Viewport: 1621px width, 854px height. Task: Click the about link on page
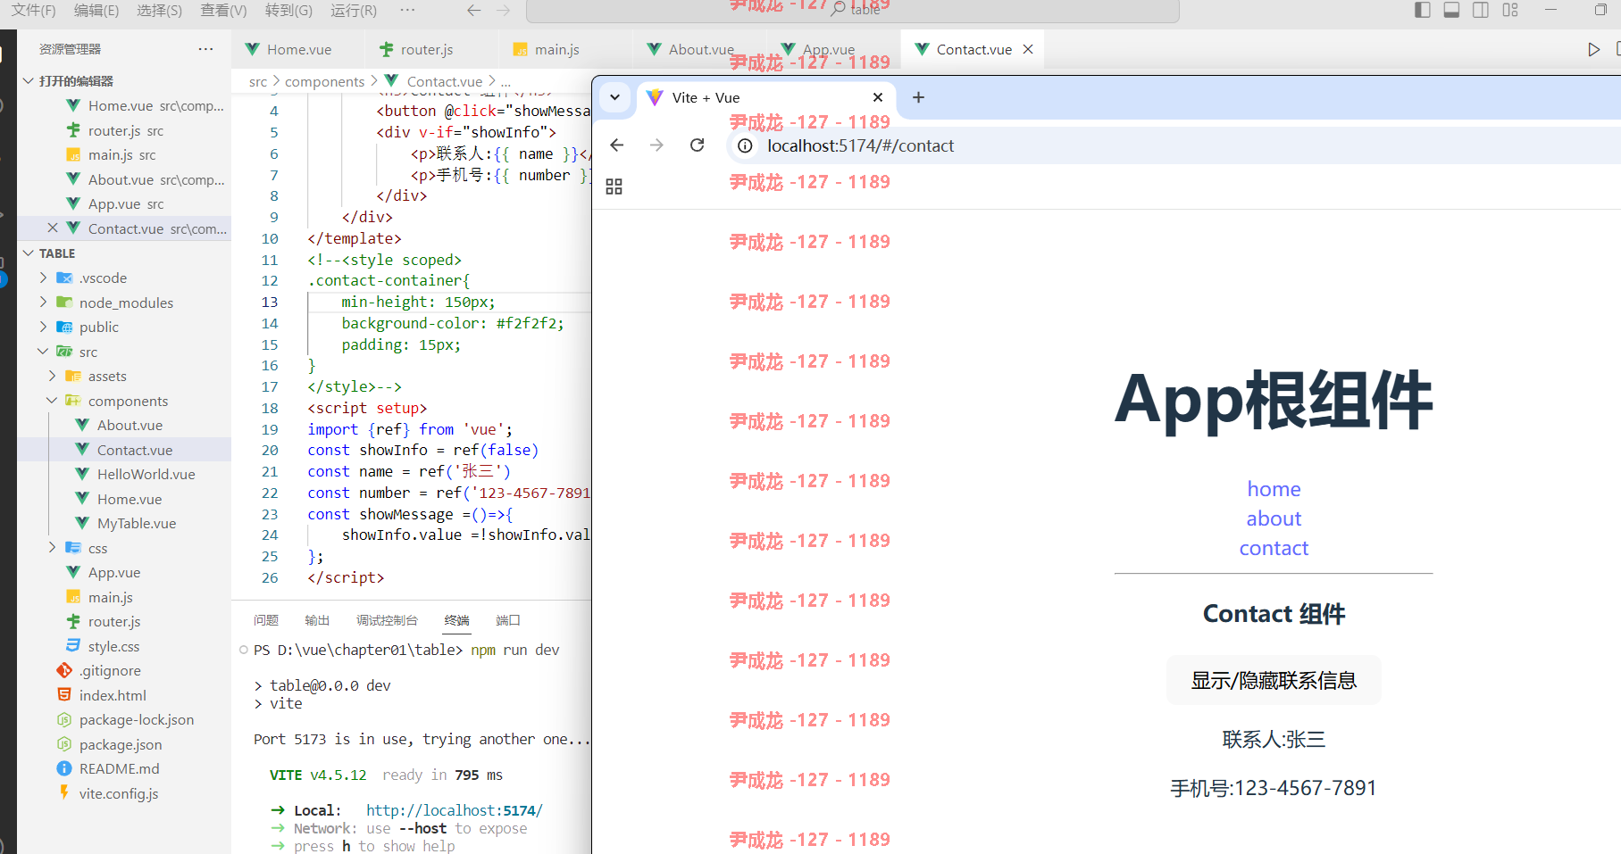(1274, 518)
